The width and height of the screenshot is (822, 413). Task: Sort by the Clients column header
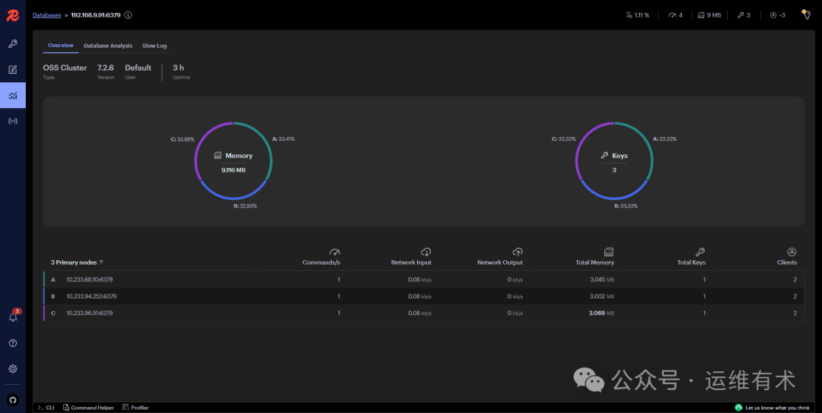click(x=787, y=262)
